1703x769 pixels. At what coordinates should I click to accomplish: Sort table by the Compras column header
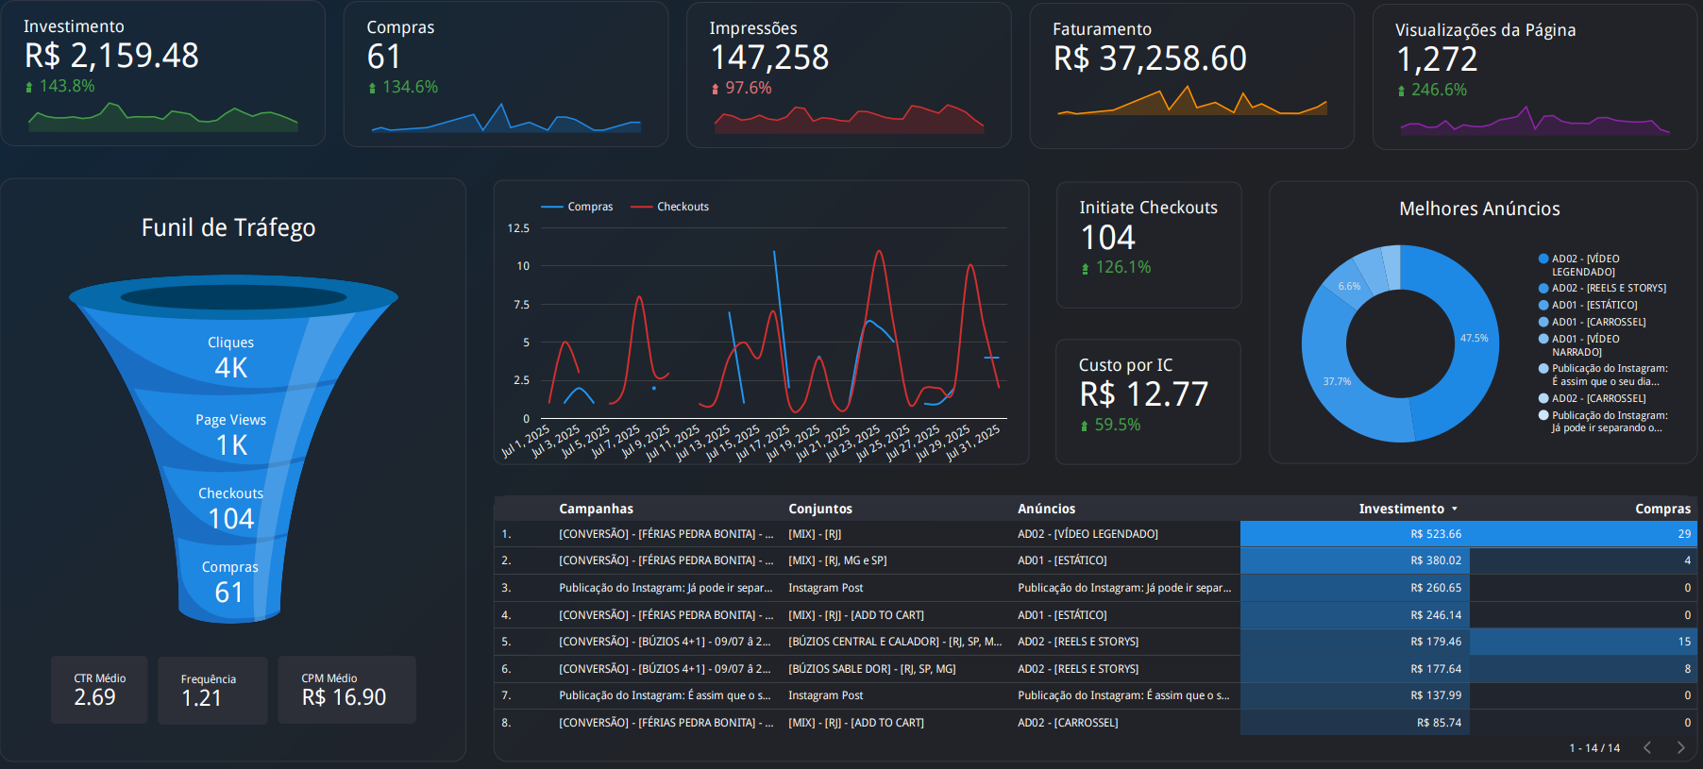click(x=1662, y=509)
